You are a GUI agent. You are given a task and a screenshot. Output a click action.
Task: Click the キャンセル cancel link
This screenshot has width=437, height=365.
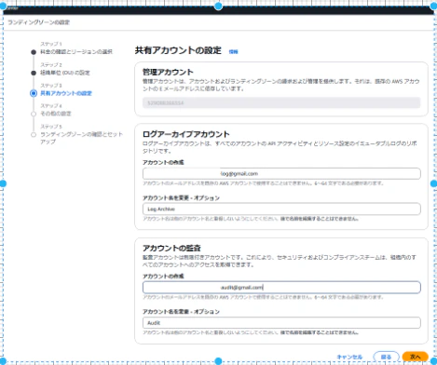349,357
